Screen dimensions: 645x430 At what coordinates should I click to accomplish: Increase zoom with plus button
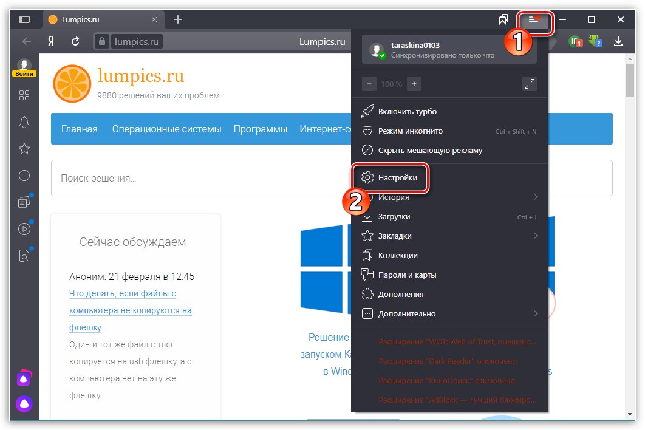pos(414,84)
